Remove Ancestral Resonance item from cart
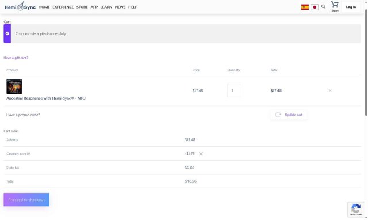The image size is (368, 220). click(x=330, y=90)
